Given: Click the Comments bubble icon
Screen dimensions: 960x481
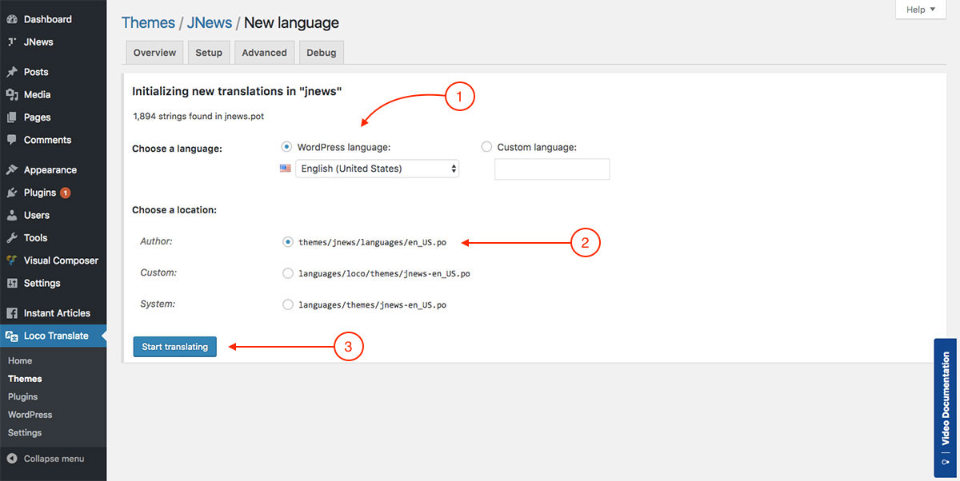Looking at the screenshot, I should [12, 140].
